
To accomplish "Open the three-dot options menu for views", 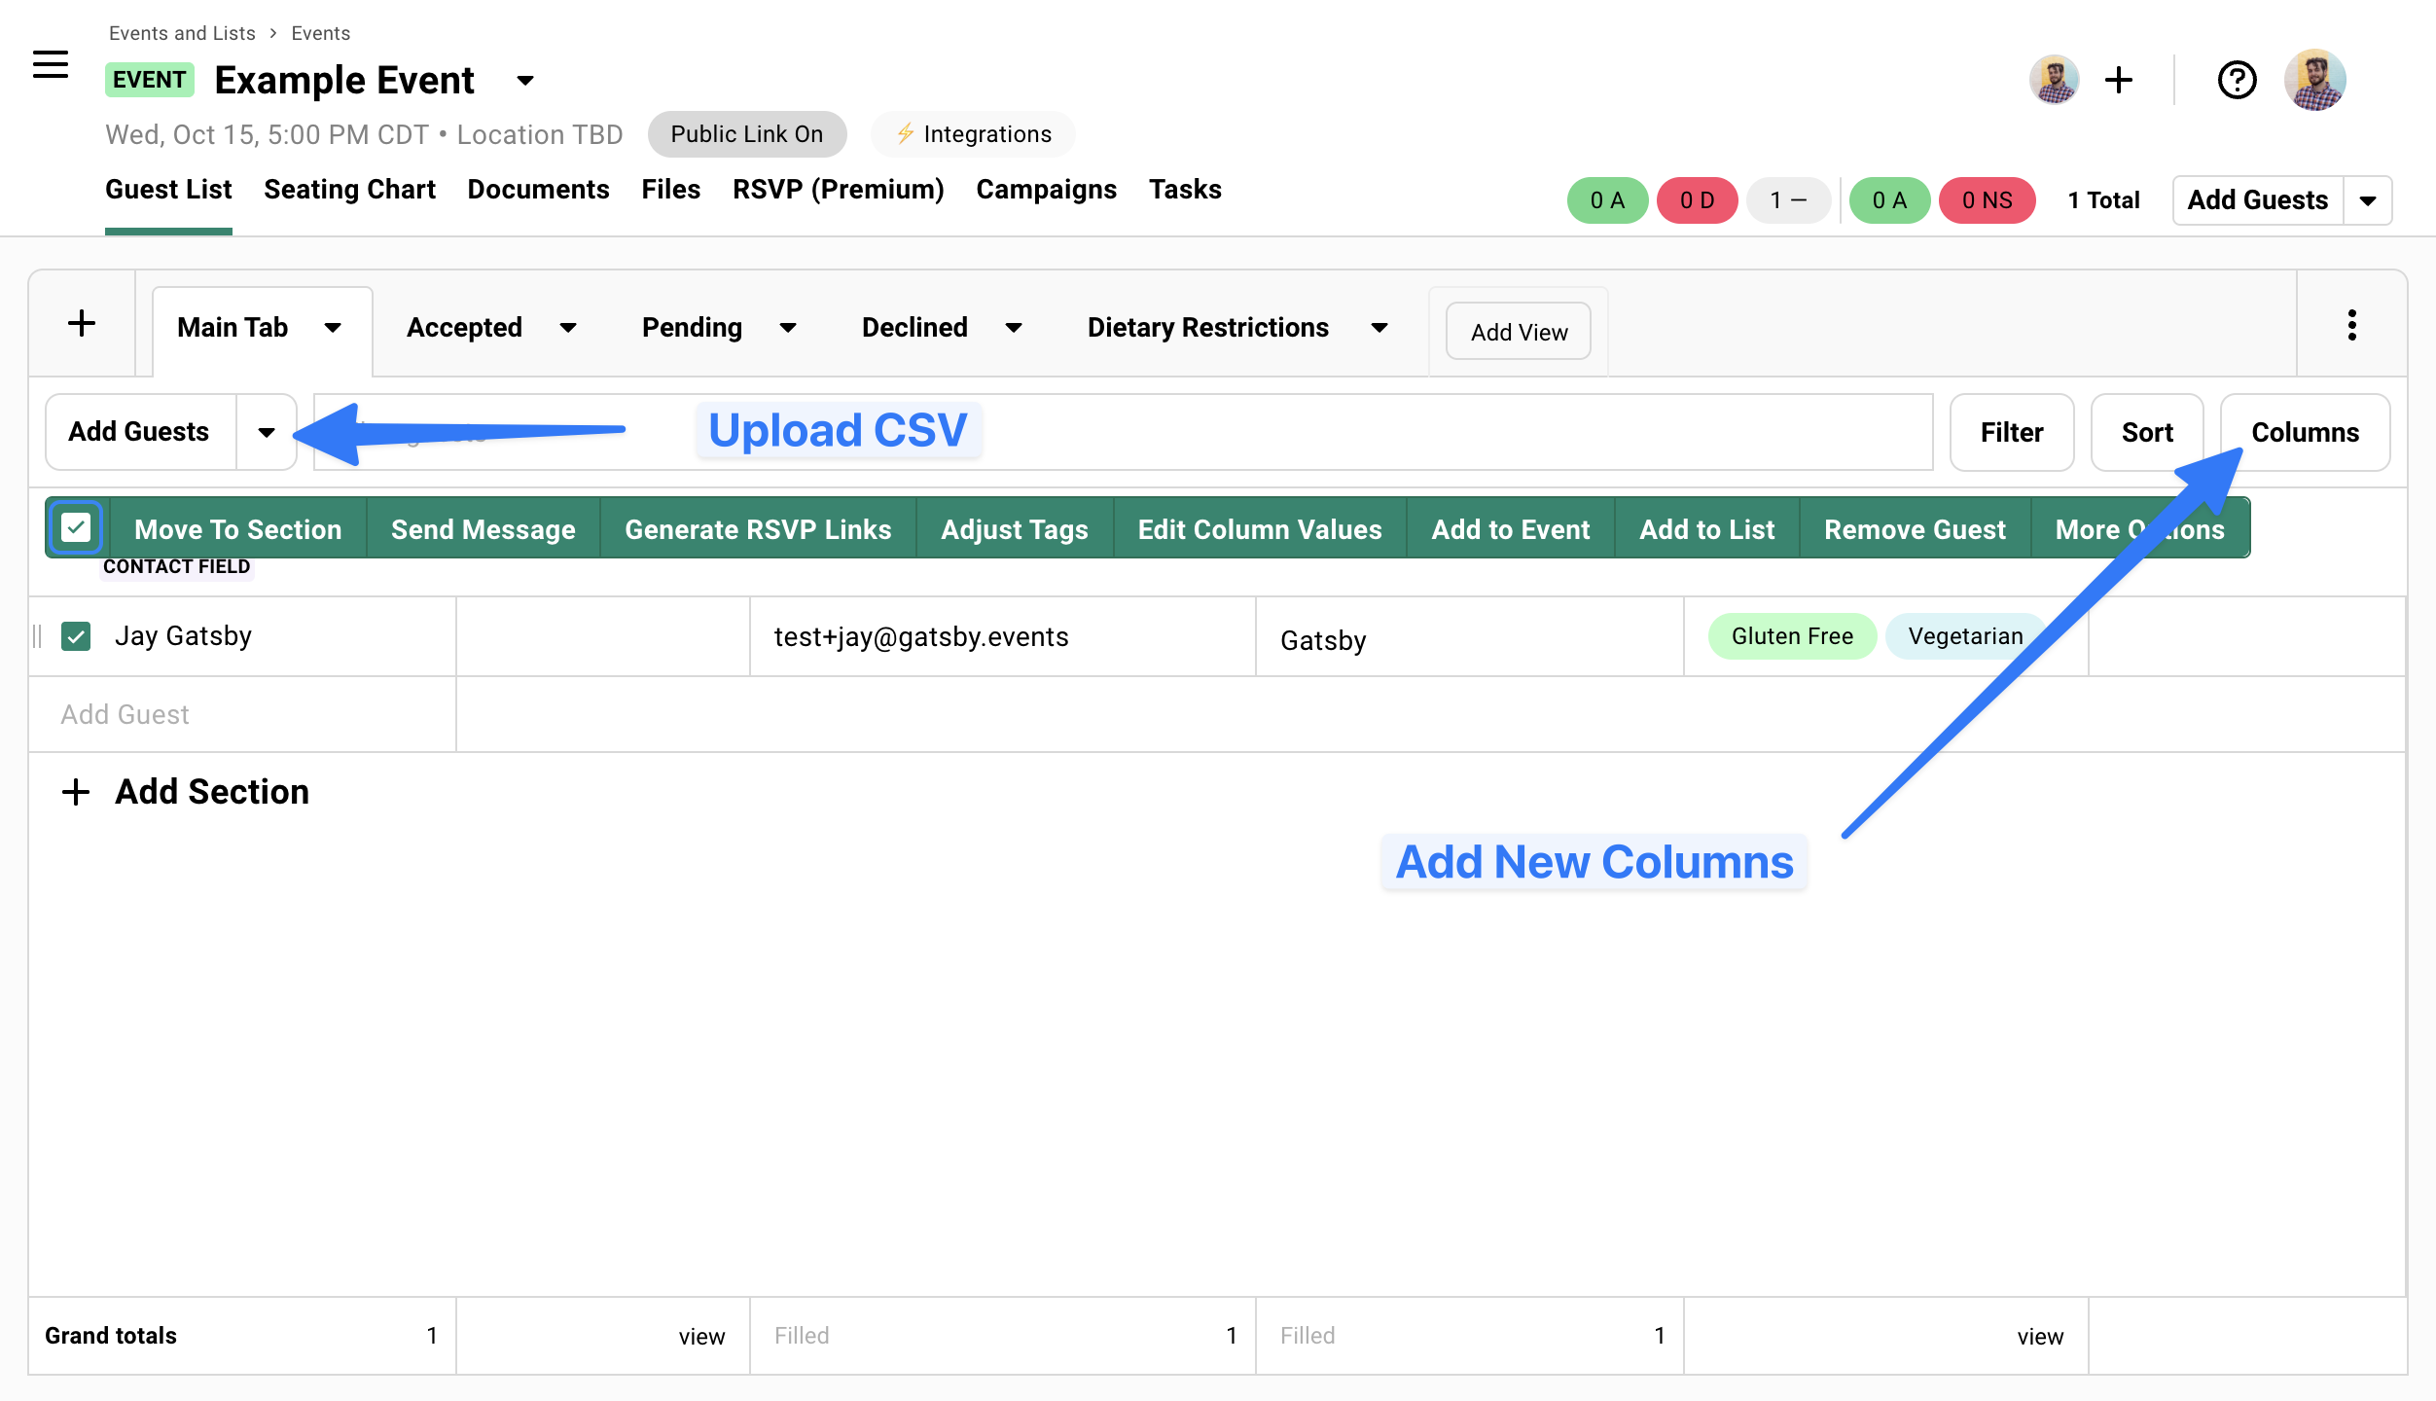I will coord(2351,325).
